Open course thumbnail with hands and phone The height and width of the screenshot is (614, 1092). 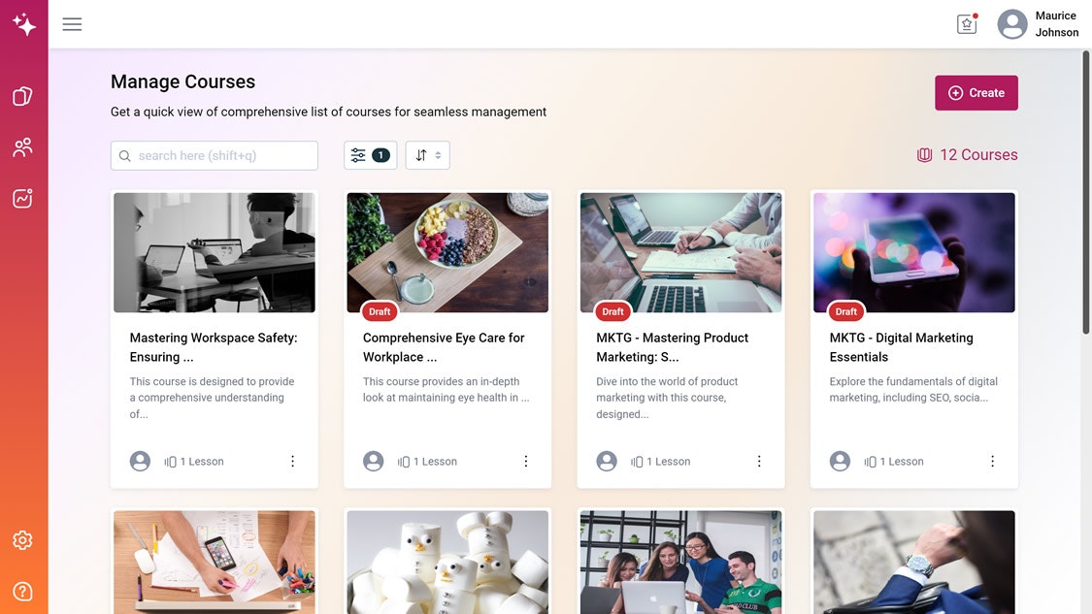point(214,562)
